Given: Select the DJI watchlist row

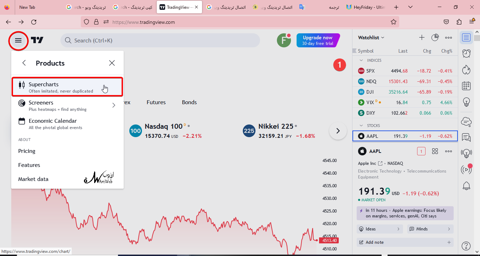Looking at the screenshot, I should click(405, 92).
